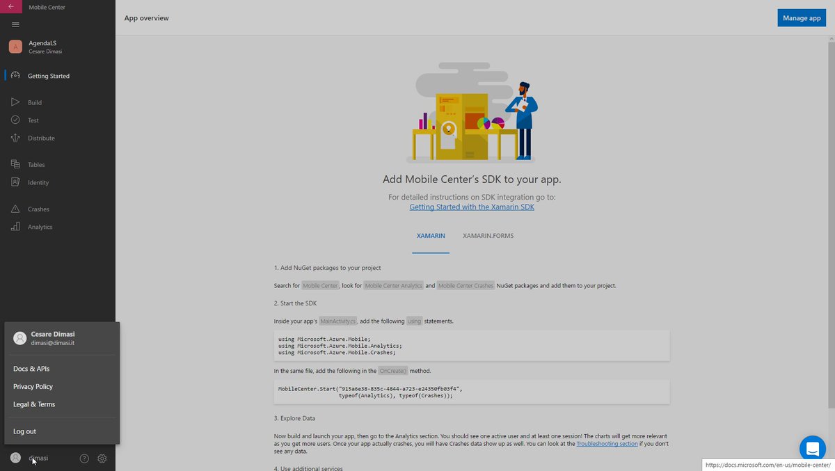Click the Crashes warning triangle icon
The height and width of the screenshot is (471, 835).
15,209
